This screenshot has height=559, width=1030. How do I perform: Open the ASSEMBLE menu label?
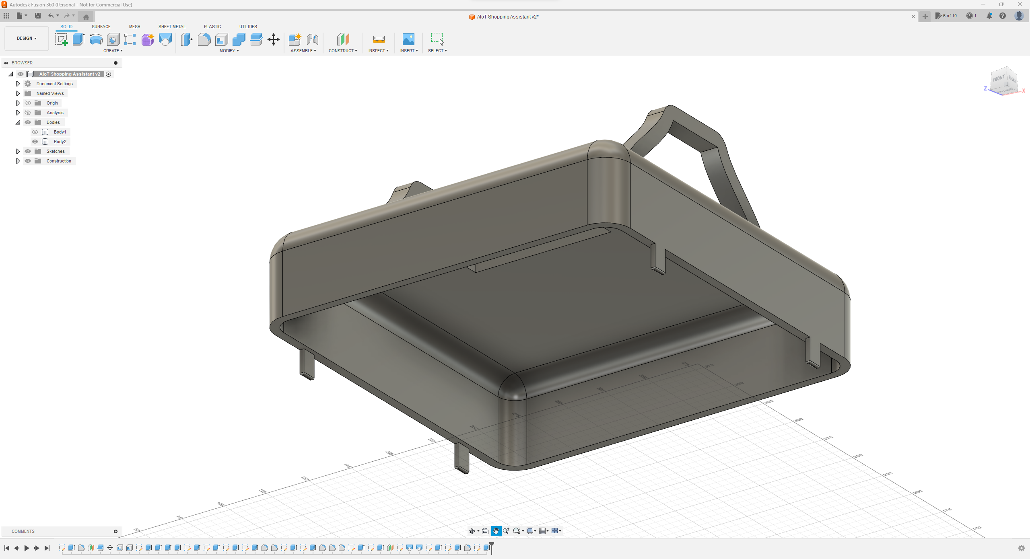[x=303, y=51]
